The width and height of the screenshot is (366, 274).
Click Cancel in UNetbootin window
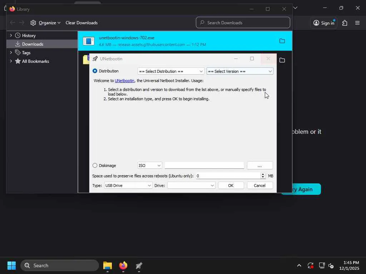(x=260, y=186)
